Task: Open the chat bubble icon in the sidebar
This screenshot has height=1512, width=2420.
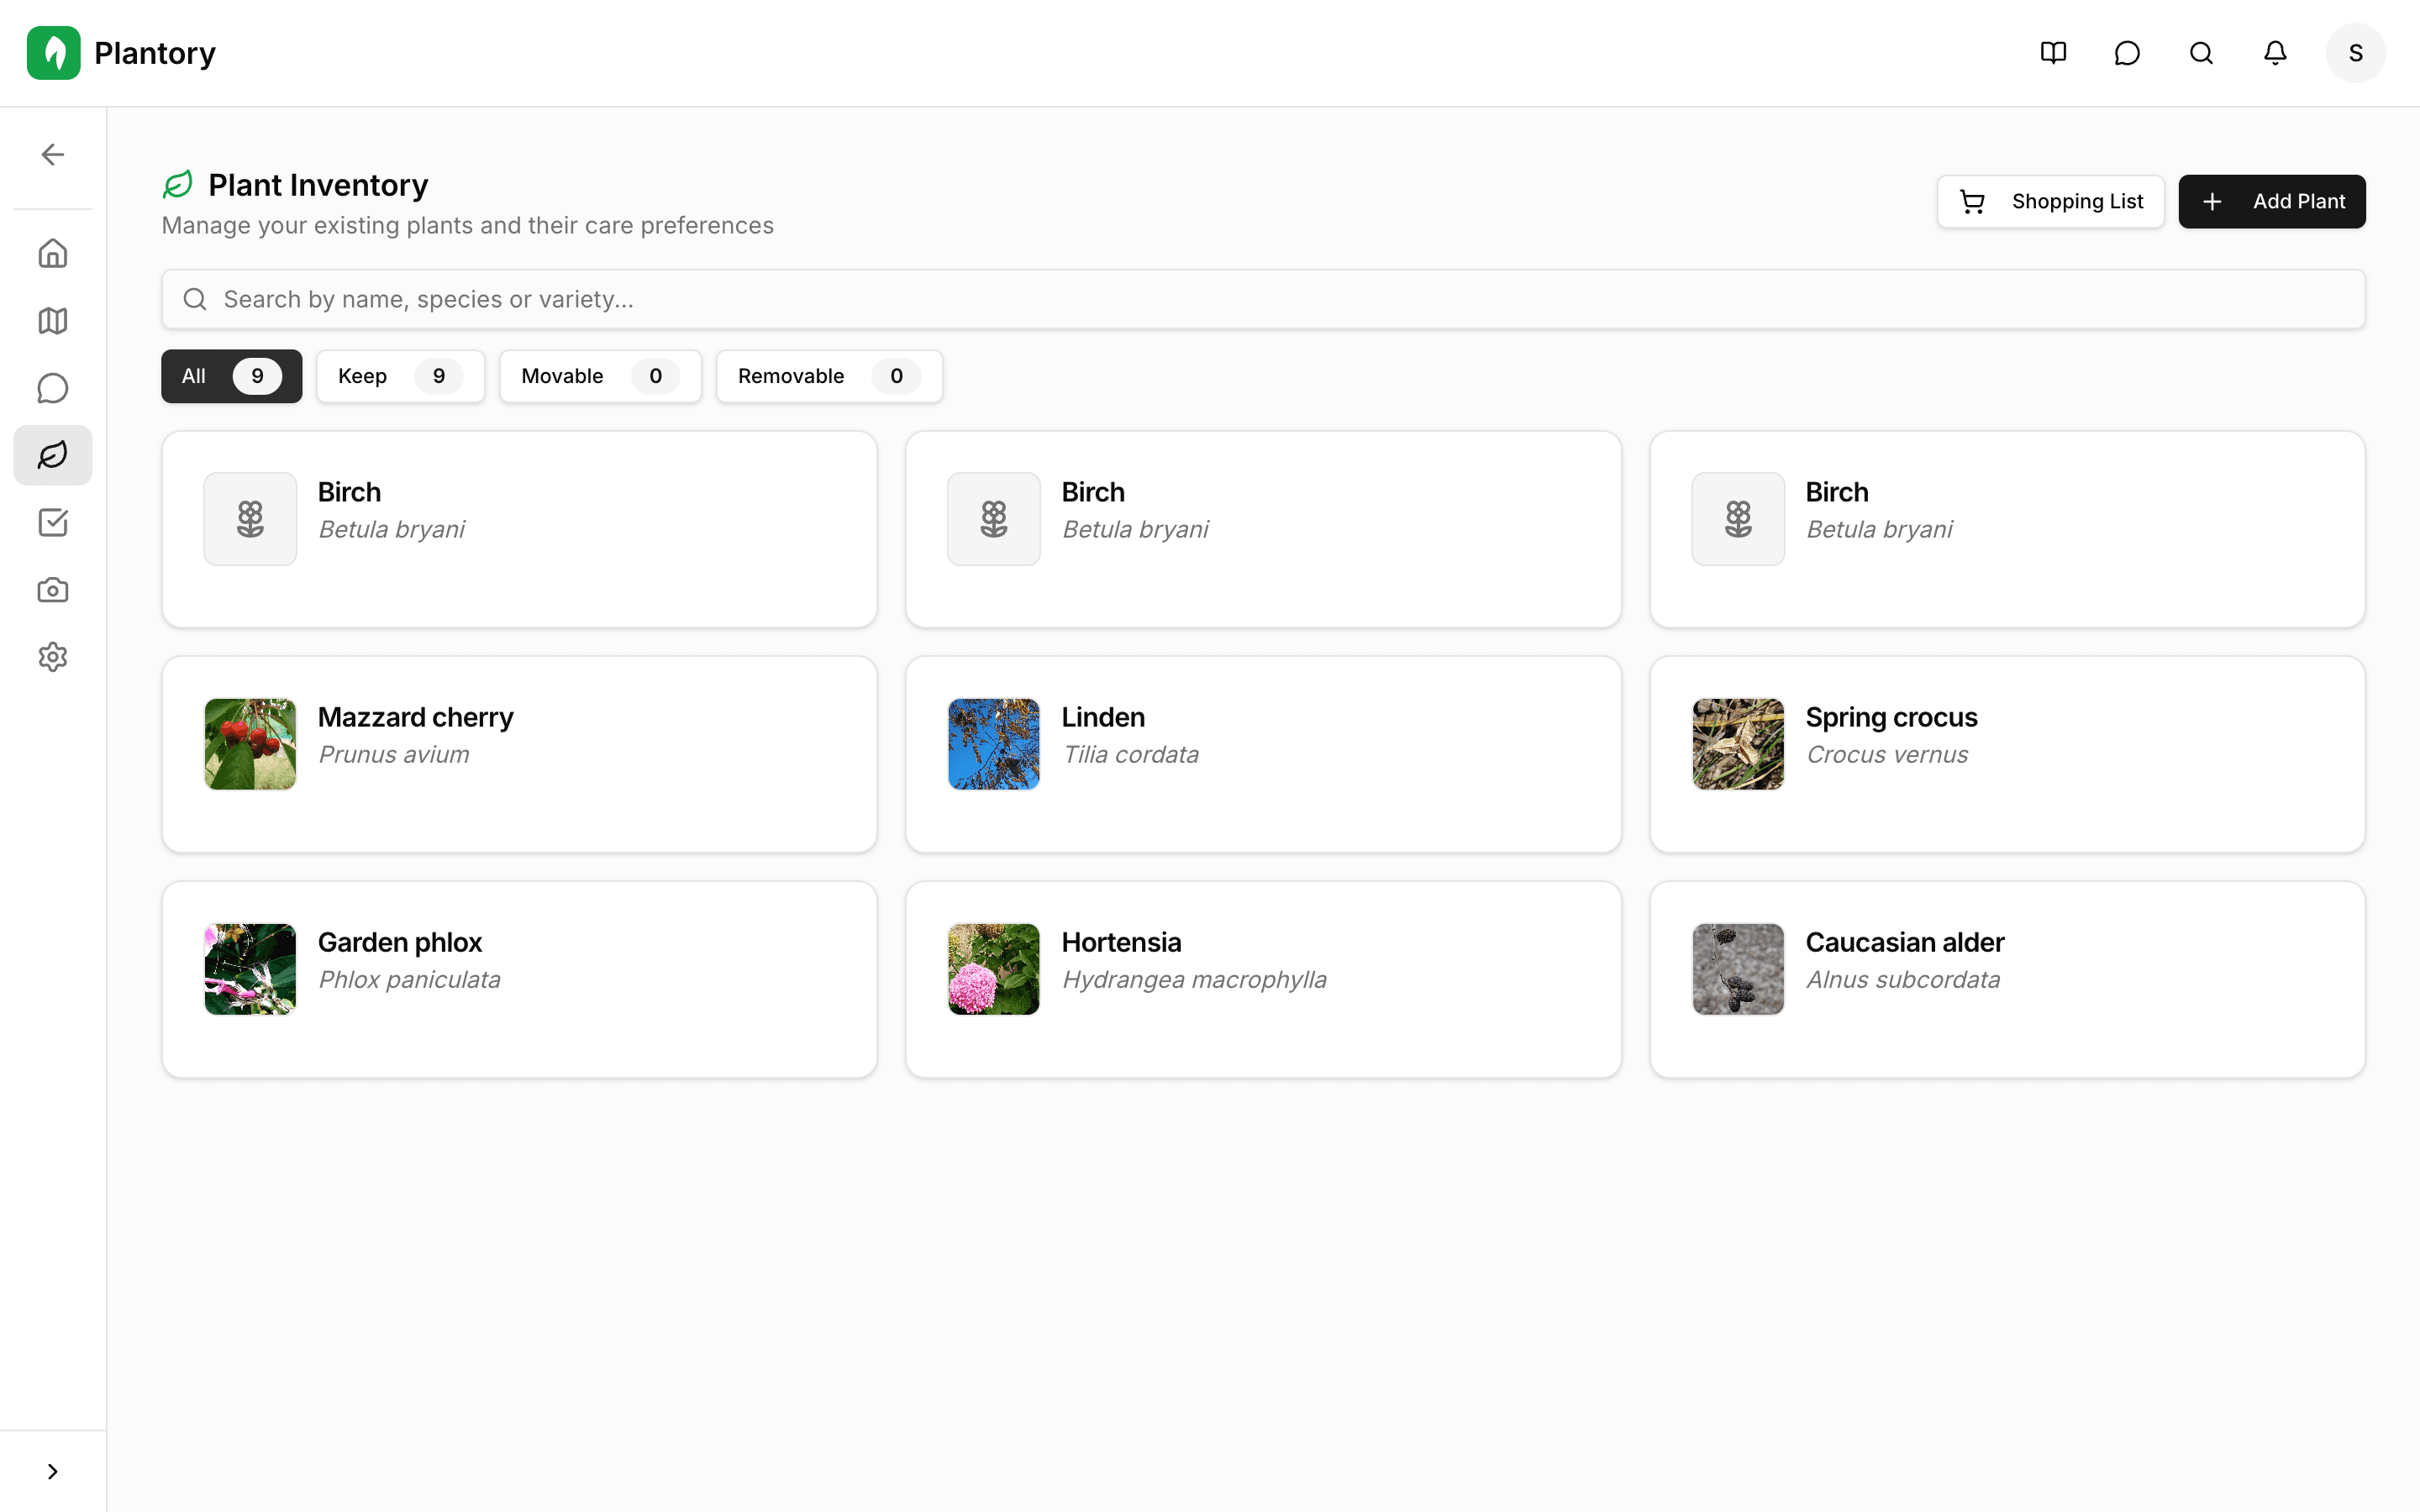Action: pos(52,388)
